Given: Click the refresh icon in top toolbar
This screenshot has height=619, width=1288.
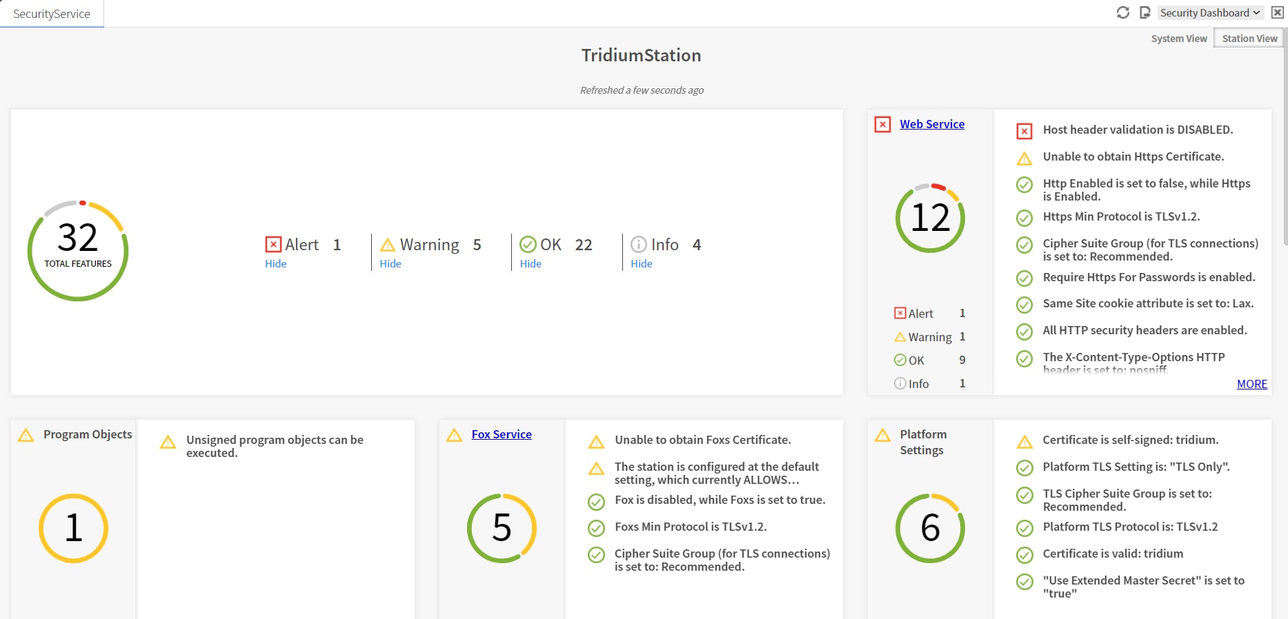Looking at the screenshot, I should (1123, 12).
